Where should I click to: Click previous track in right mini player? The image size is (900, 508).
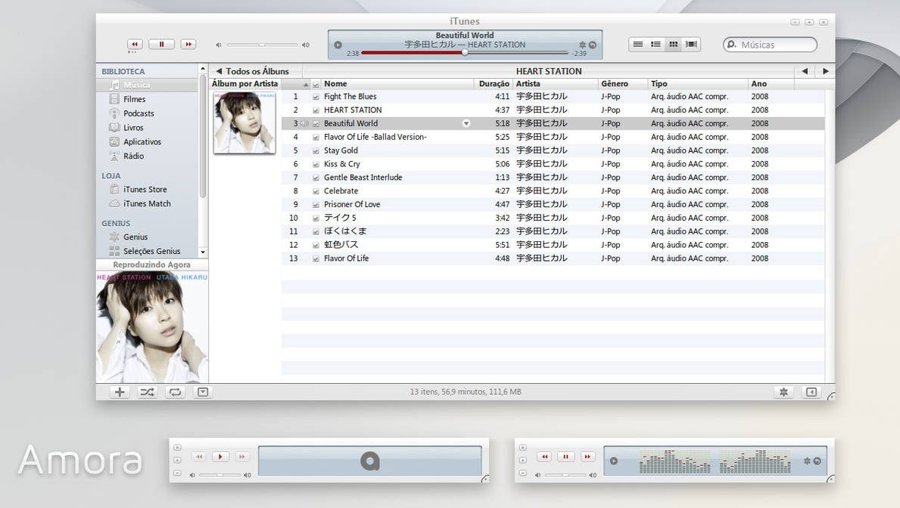coord(544,457)
